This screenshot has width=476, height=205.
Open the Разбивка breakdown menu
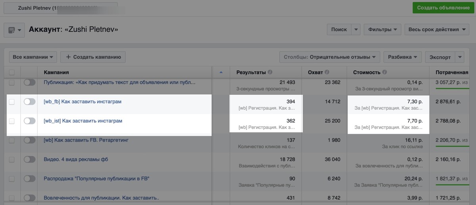point(402,57)
